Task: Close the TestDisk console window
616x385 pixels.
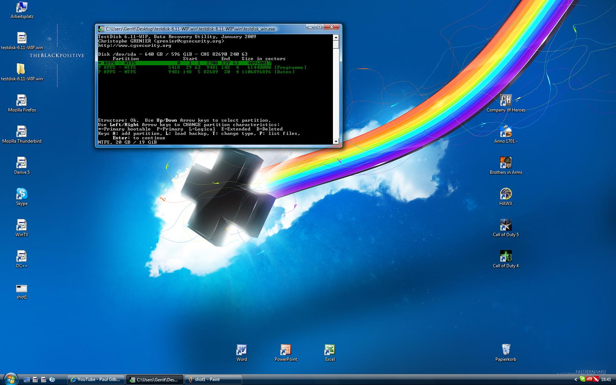Action: (x=332, y=27)
